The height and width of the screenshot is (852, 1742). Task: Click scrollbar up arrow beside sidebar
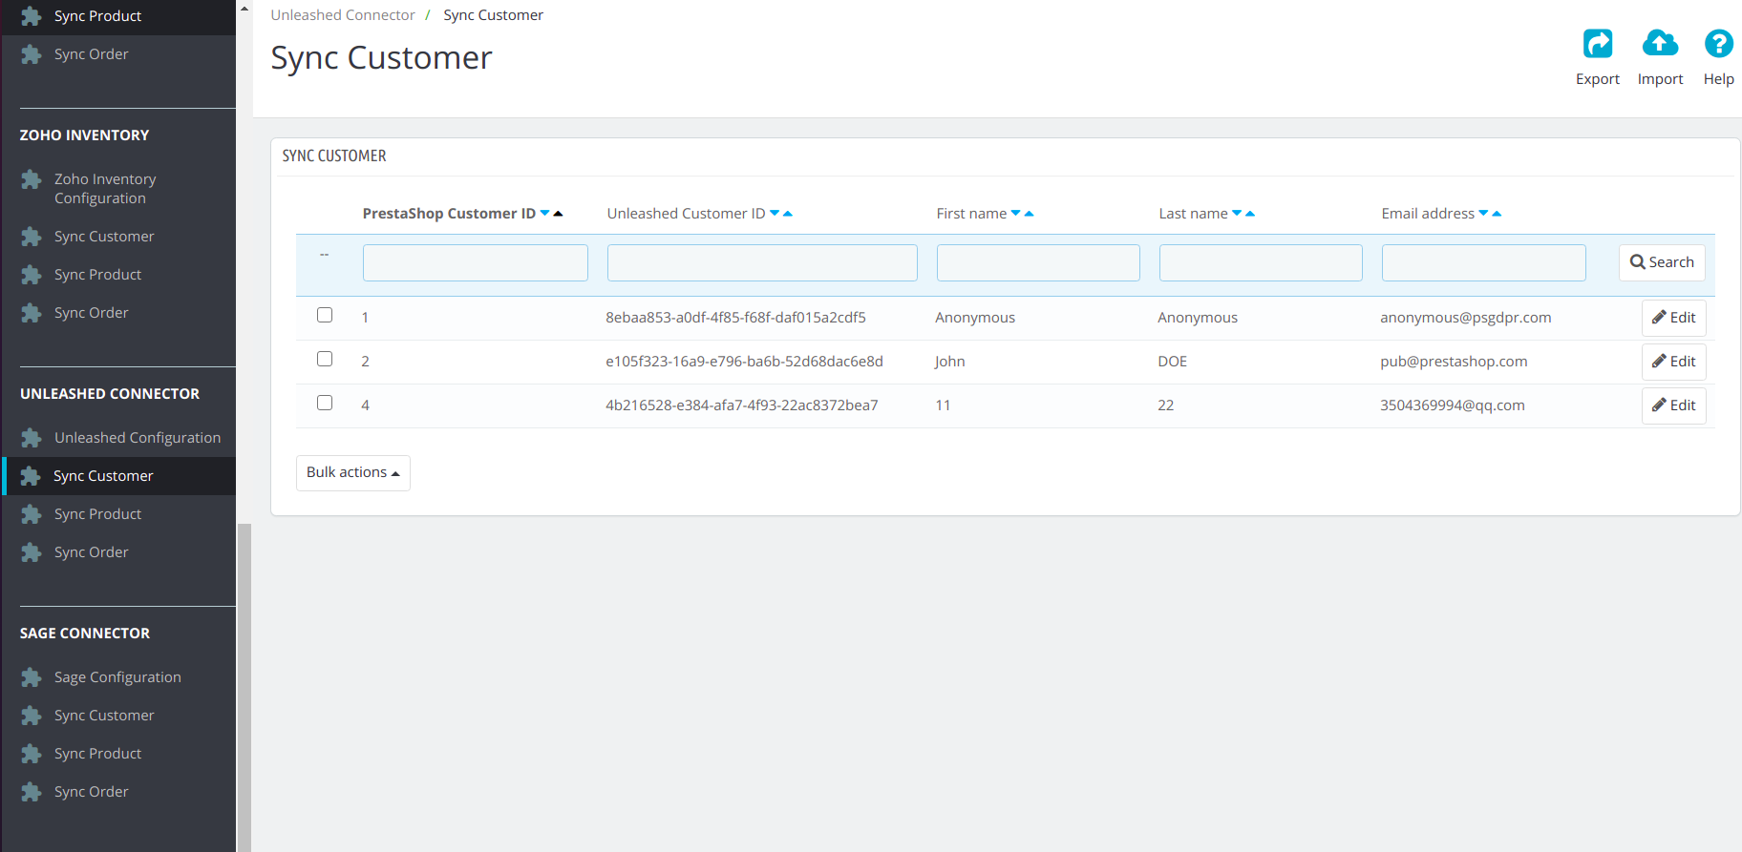[244, 8]
